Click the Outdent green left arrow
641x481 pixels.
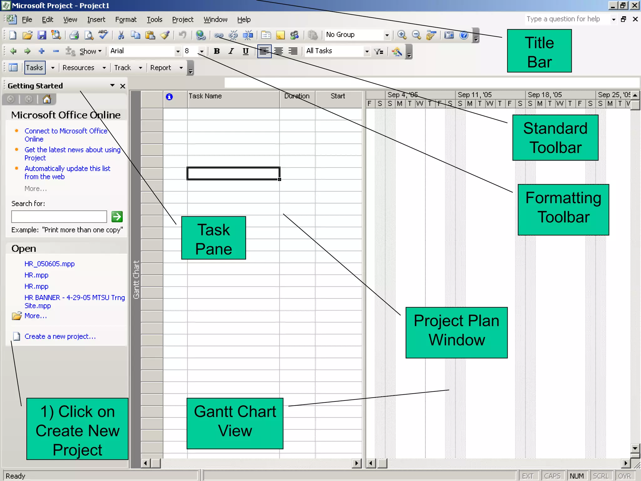pyautogui.click(x=13, y=51)
